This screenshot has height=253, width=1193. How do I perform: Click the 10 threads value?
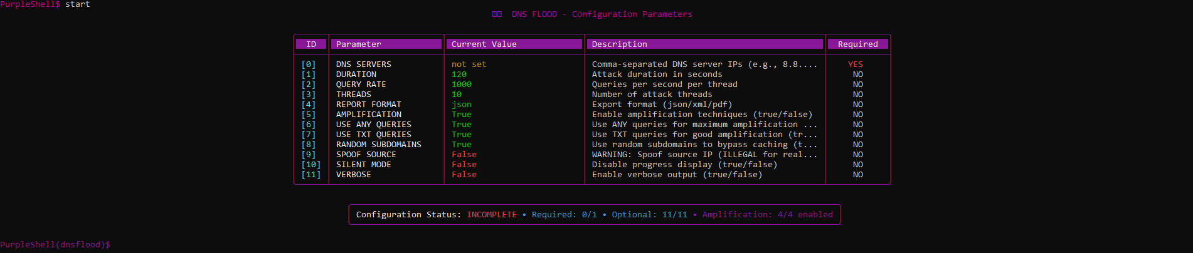point(457,95)
